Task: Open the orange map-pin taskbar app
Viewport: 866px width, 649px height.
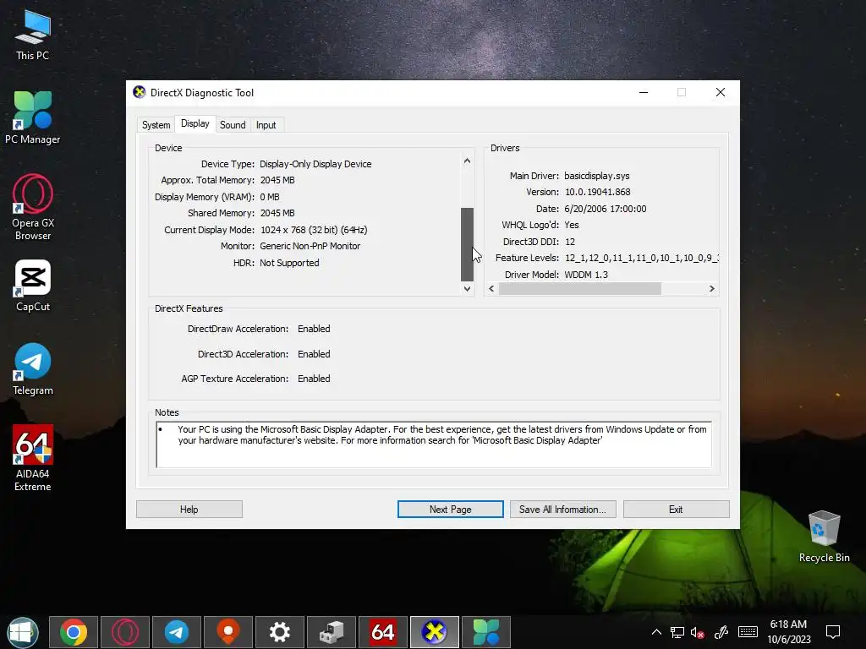Action: click(x=228, y=632)
